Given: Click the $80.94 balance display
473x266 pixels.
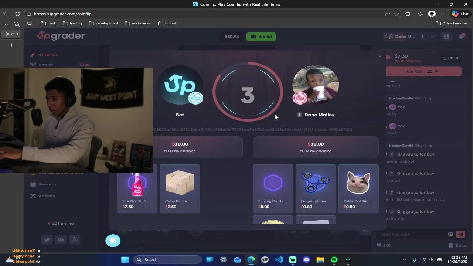Looking at the screenshot, I should tap(232, 37).
